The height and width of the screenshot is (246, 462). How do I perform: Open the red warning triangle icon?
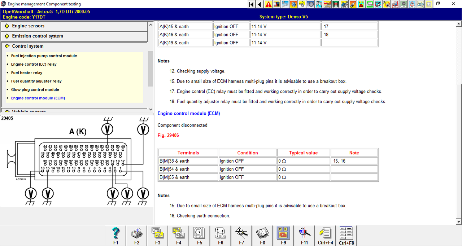click(x=269, y=4)
